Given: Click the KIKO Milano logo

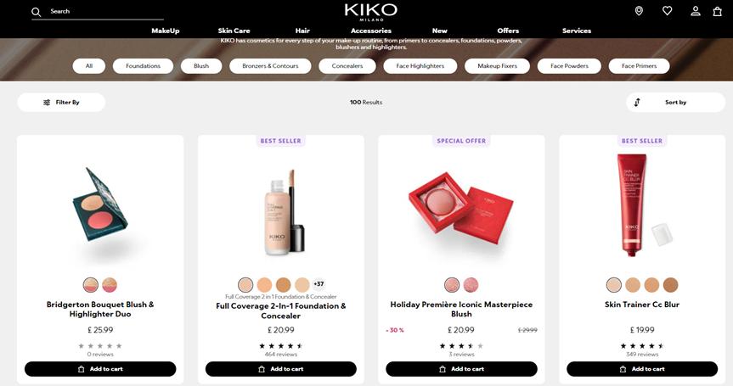Looking at the screenshot, I should 370,12.
